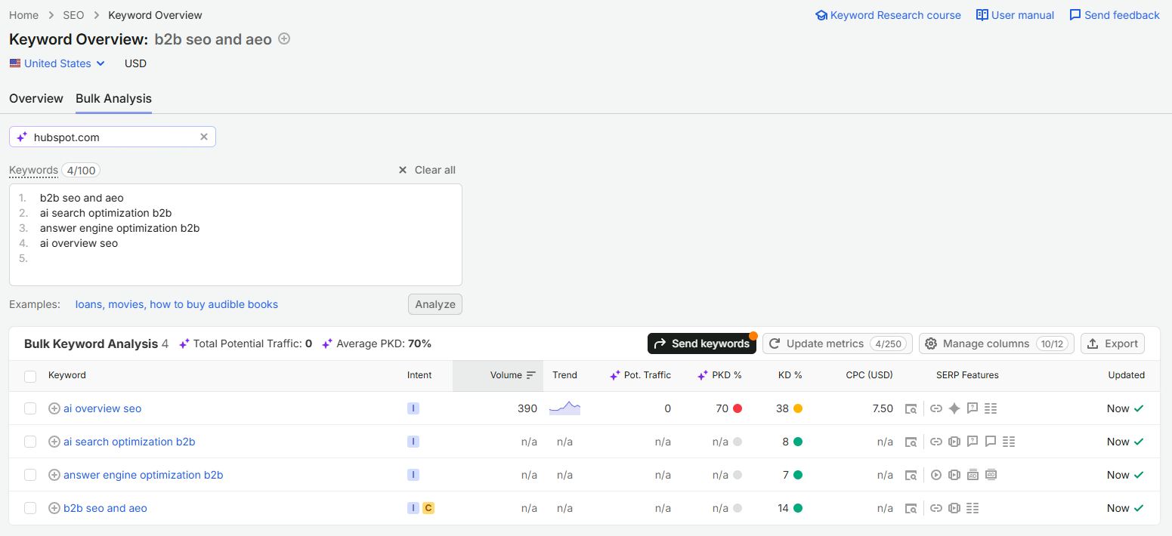Open the SERP view for answer engine optimization b2b
1172x536 pixels.
tap(911, 475)
